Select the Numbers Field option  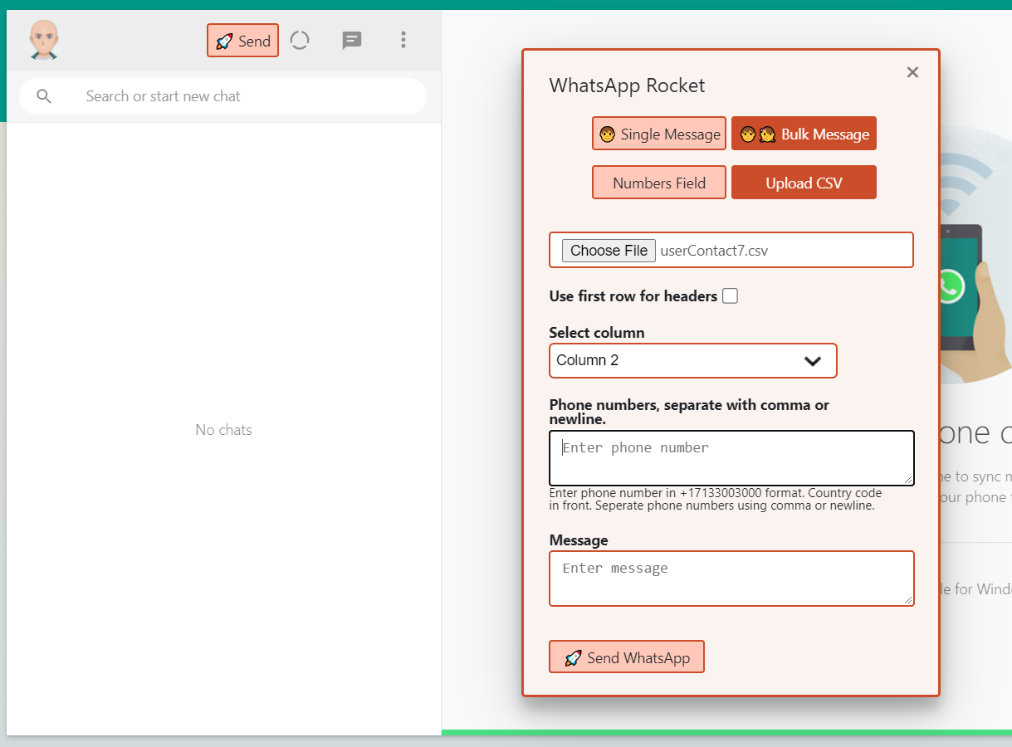659,183
